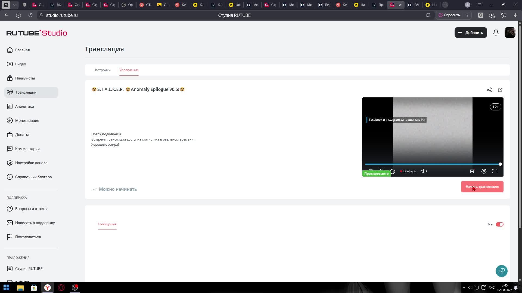Toggle the Чат switch off
Viewport: 522px width, 293px height.
[x=499, y=224]
